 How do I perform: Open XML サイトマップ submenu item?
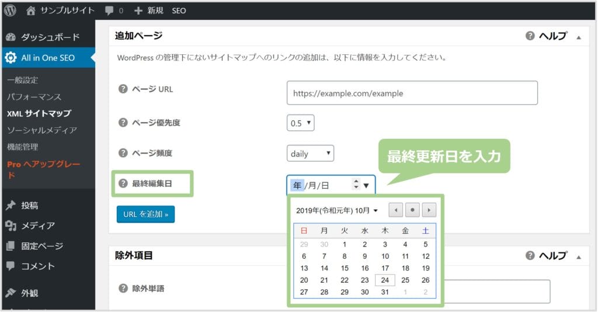39,113
